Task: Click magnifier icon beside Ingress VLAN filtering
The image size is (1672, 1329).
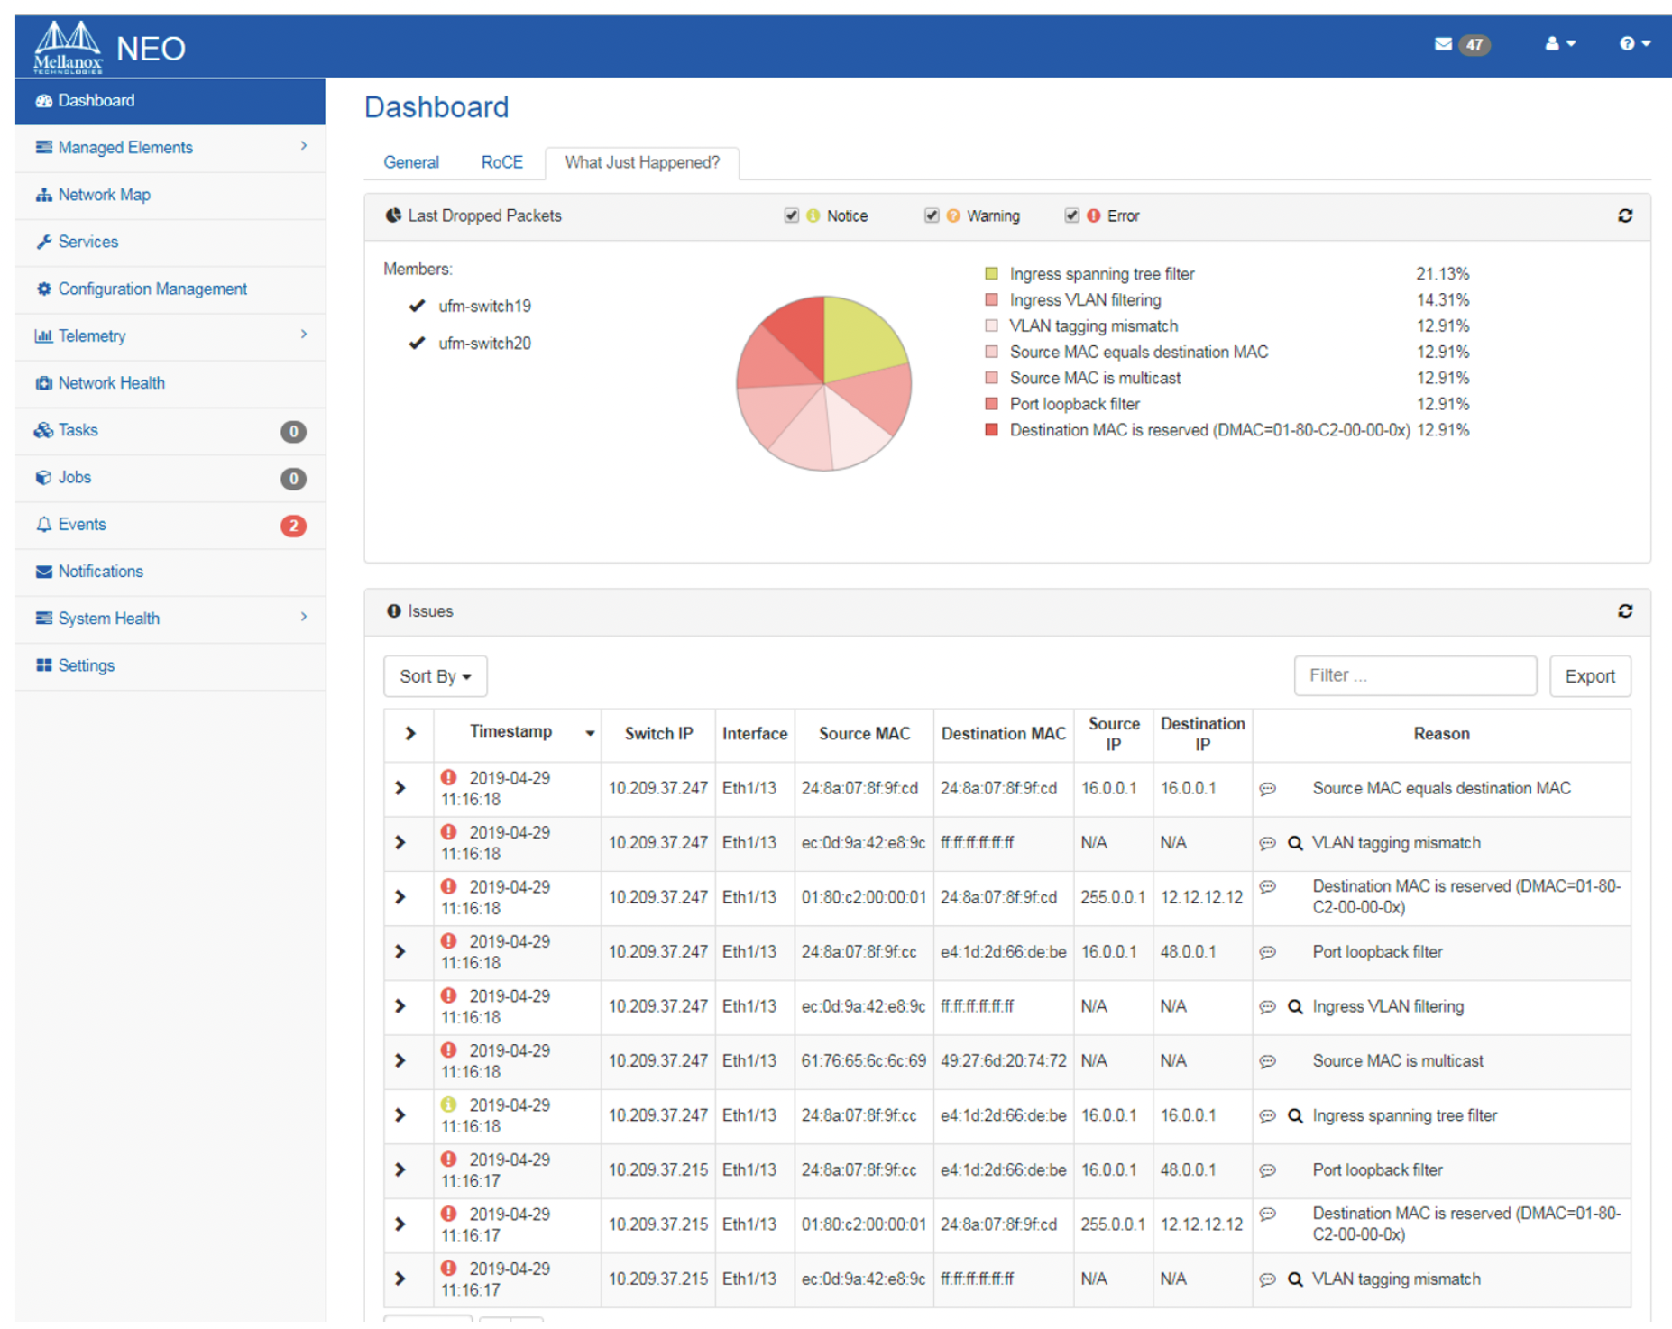Action: point(1295,1007)
